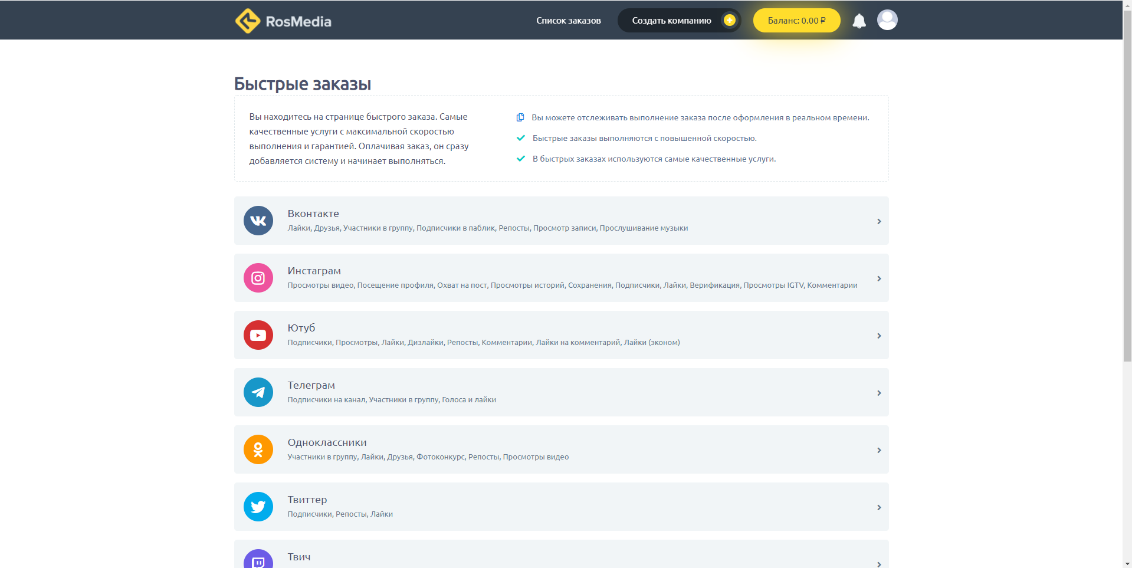1132x568 pixels.
Task: Click the Одноклассники orange icon
Action: (x=258, y=449)
